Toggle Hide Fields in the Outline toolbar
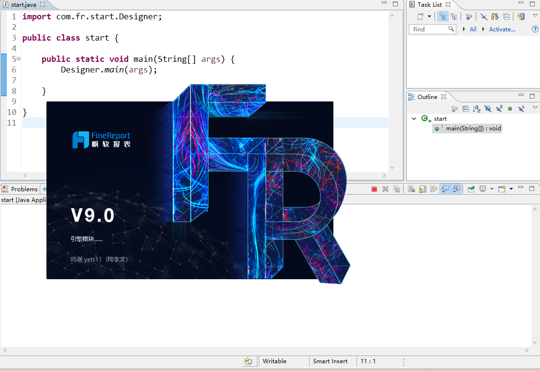This screenshot has width=540, height=370. point(488,109)
